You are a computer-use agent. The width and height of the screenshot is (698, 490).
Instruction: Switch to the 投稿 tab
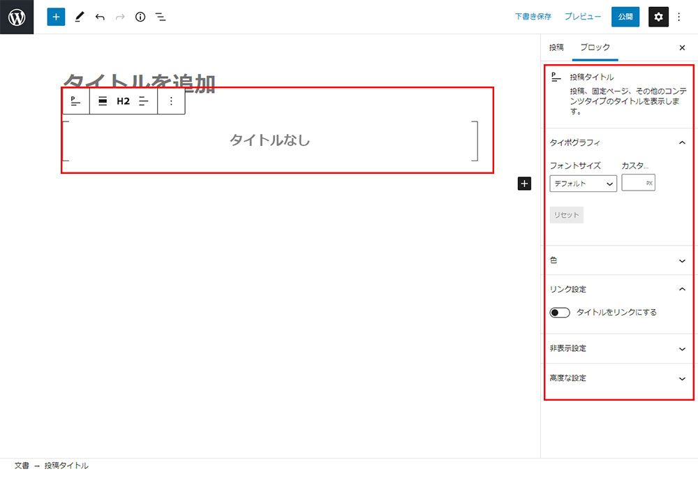pyautogui.click(x=556, y=47)
